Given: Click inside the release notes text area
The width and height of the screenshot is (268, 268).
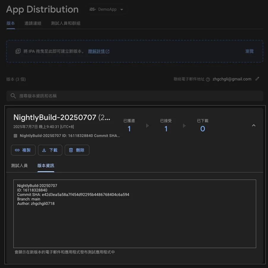Looking at the screenshot, I should 134,223.
